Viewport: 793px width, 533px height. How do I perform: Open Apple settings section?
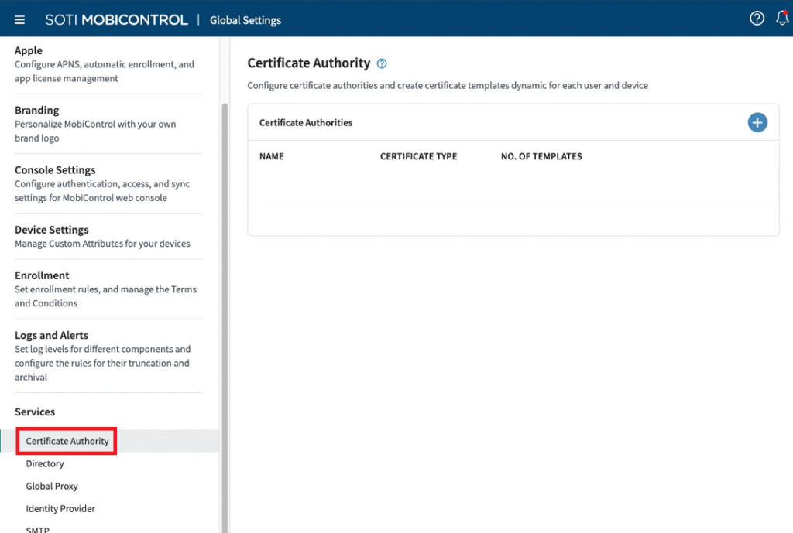pos(29,51)
